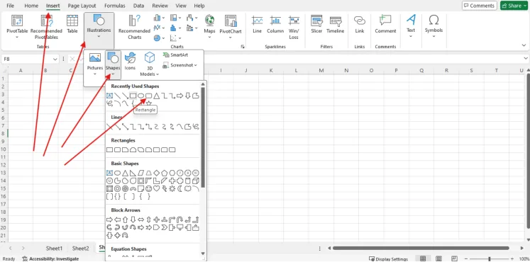Insert a Column sparkline
The height and width of the screenshot is (262, 530).
275,25
